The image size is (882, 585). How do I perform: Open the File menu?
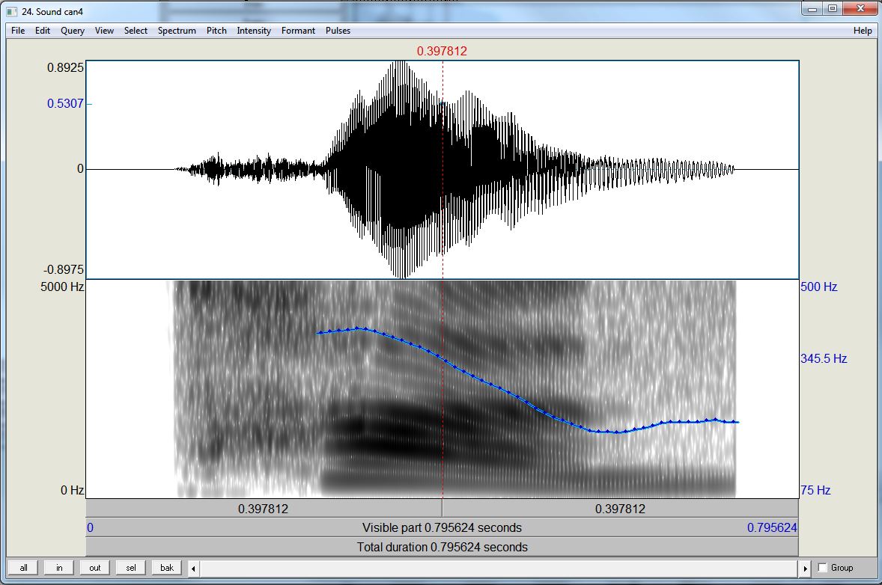pyautogui.click(x=18, y=31)
